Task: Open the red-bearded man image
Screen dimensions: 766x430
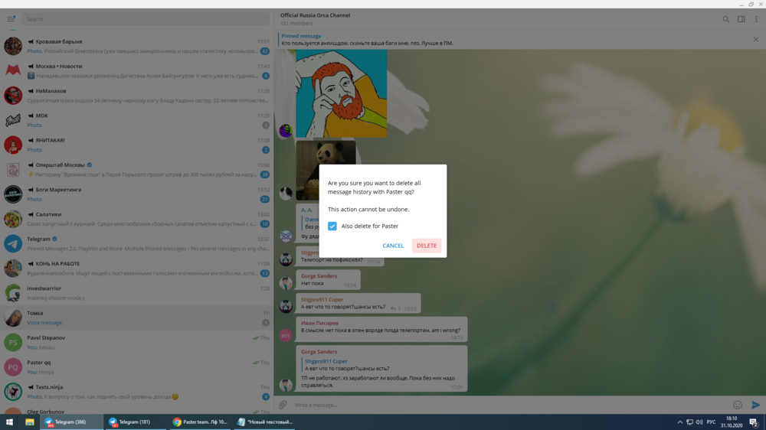Action: pyautogui.click(x=342, y=93)
